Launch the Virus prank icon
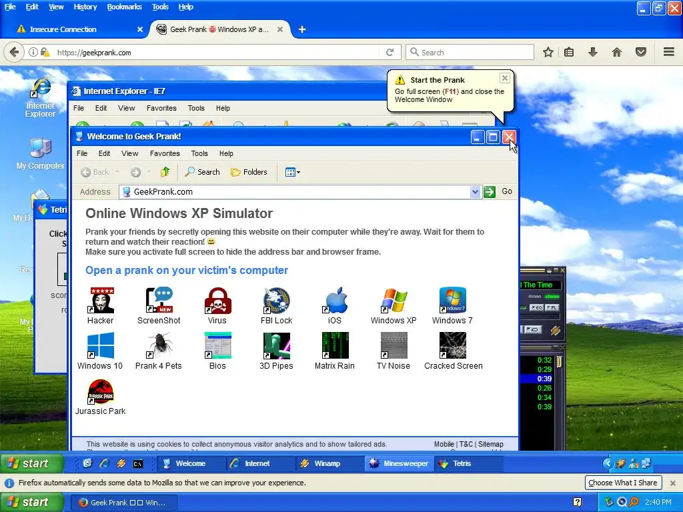Screen dimensions: 683x512 (x=217, y=305)
